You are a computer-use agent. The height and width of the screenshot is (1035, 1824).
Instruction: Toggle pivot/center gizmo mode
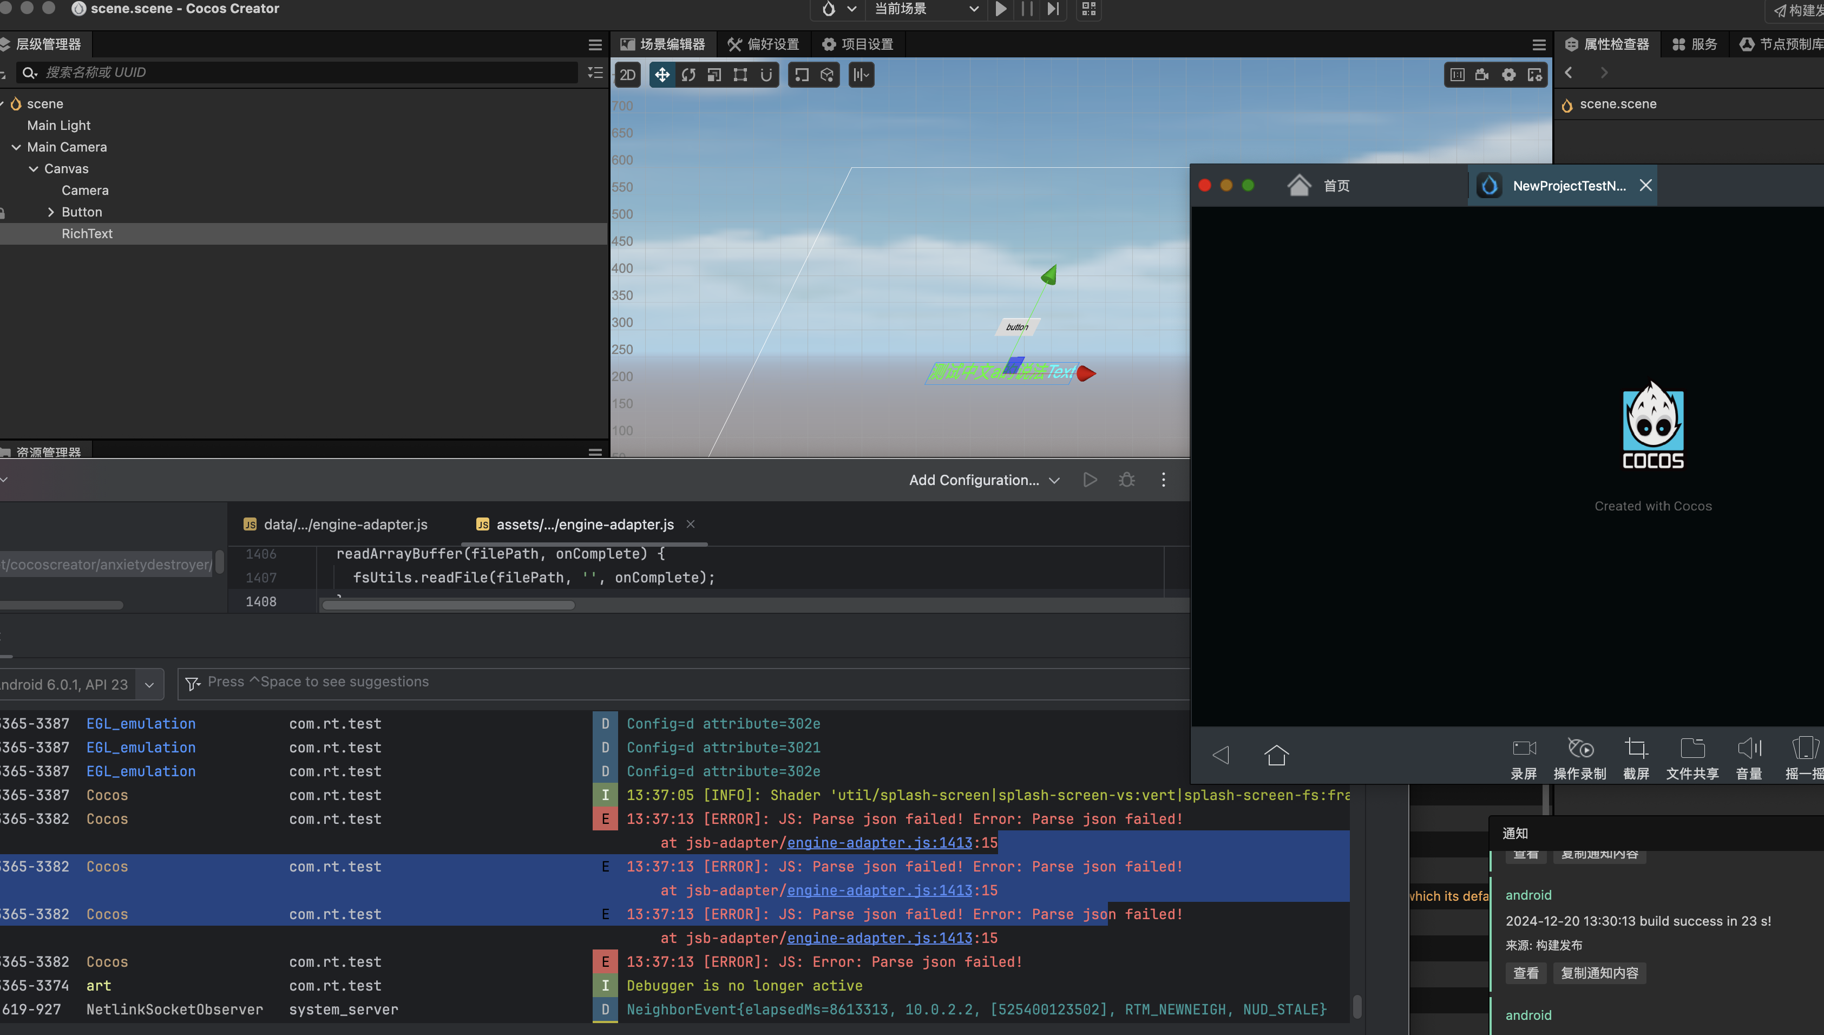tap(802, 75)
